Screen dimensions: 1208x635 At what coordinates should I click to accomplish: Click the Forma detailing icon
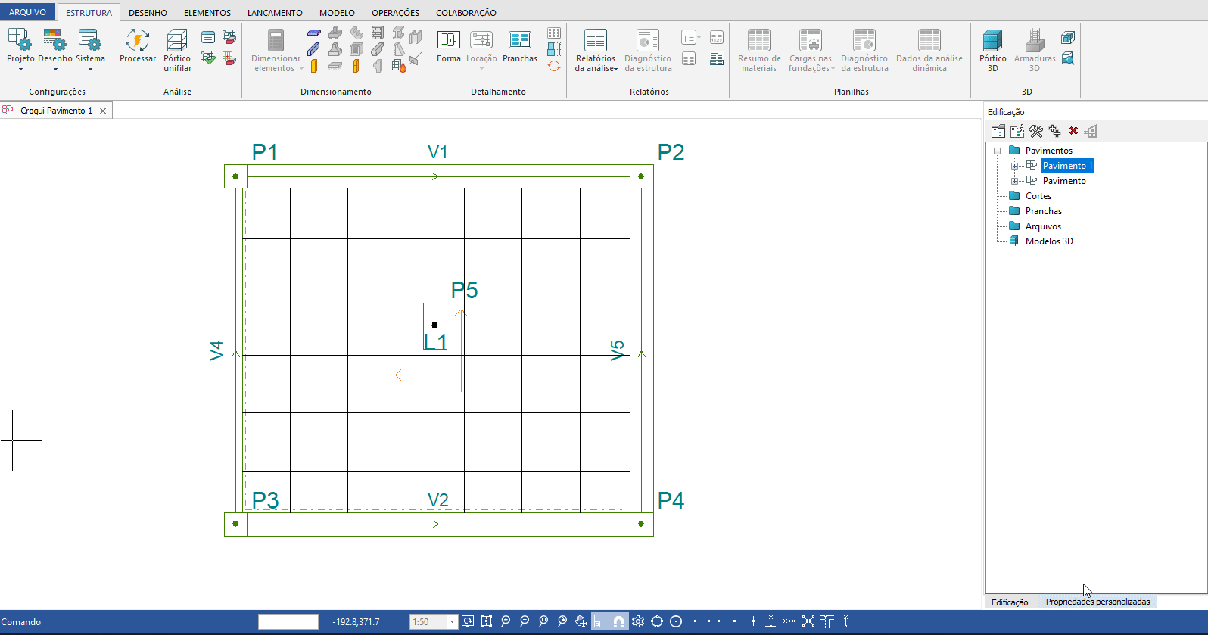click(448, 46)
